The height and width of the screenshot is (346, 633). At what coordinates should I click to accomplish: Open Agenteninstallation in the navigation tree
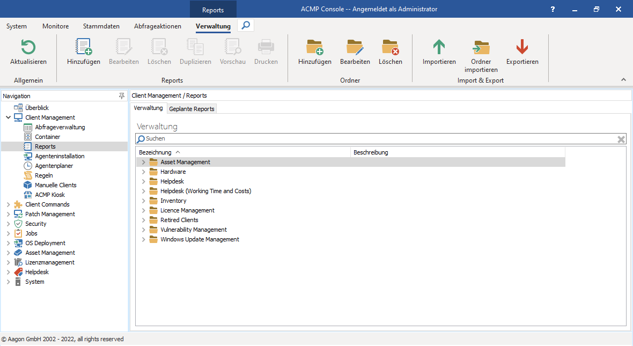coord(60,156)
